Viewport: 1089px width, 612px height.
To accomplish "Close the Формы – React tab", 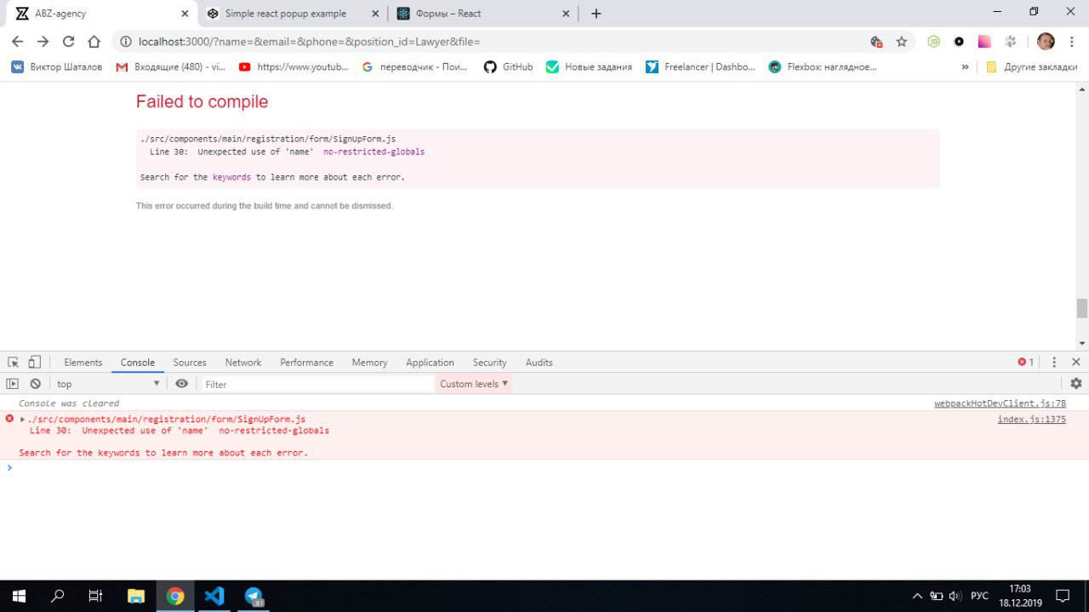I will [x=567, y=14].
